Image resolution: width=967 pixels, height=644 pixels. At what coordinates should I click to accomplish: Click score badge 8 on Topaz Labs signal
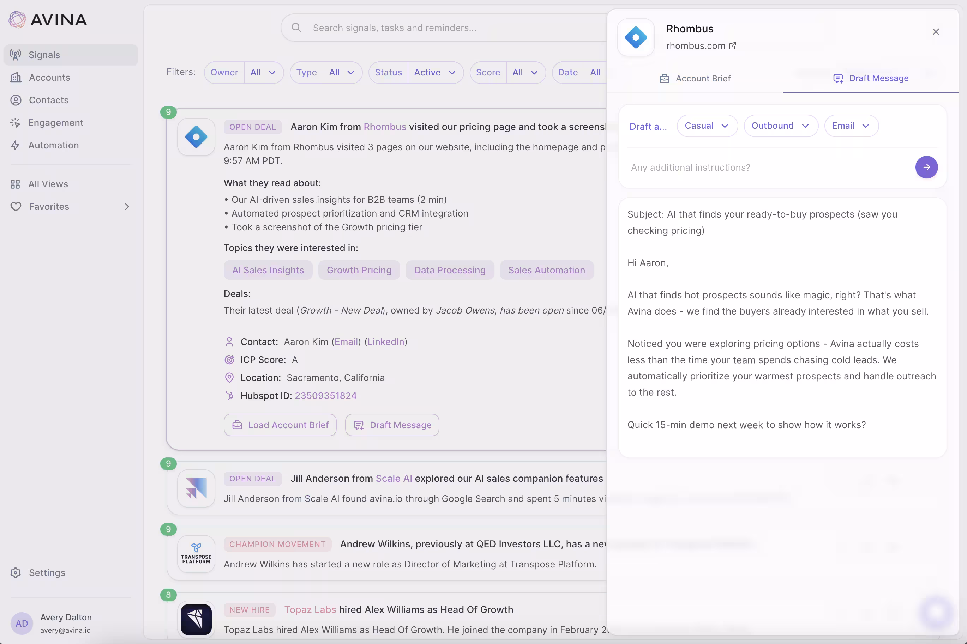pos(168,595)
